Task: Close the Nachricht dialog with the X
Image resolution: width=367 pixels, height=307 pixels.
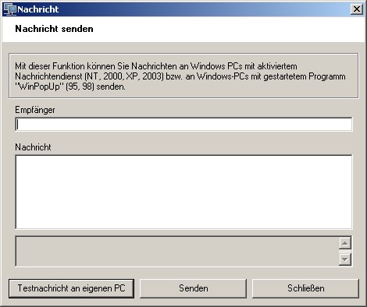Action: click(x=356, y=9)
